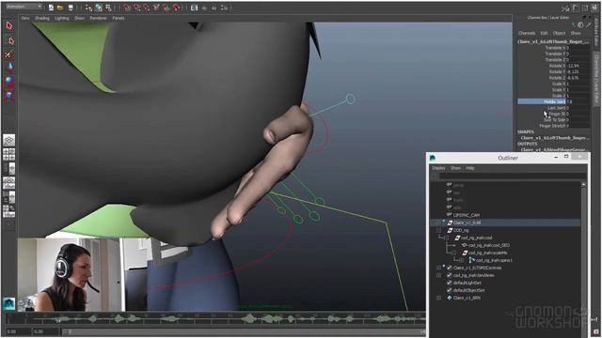
Task: Open Channels menu in Channel Box
Action: point(527,34)
